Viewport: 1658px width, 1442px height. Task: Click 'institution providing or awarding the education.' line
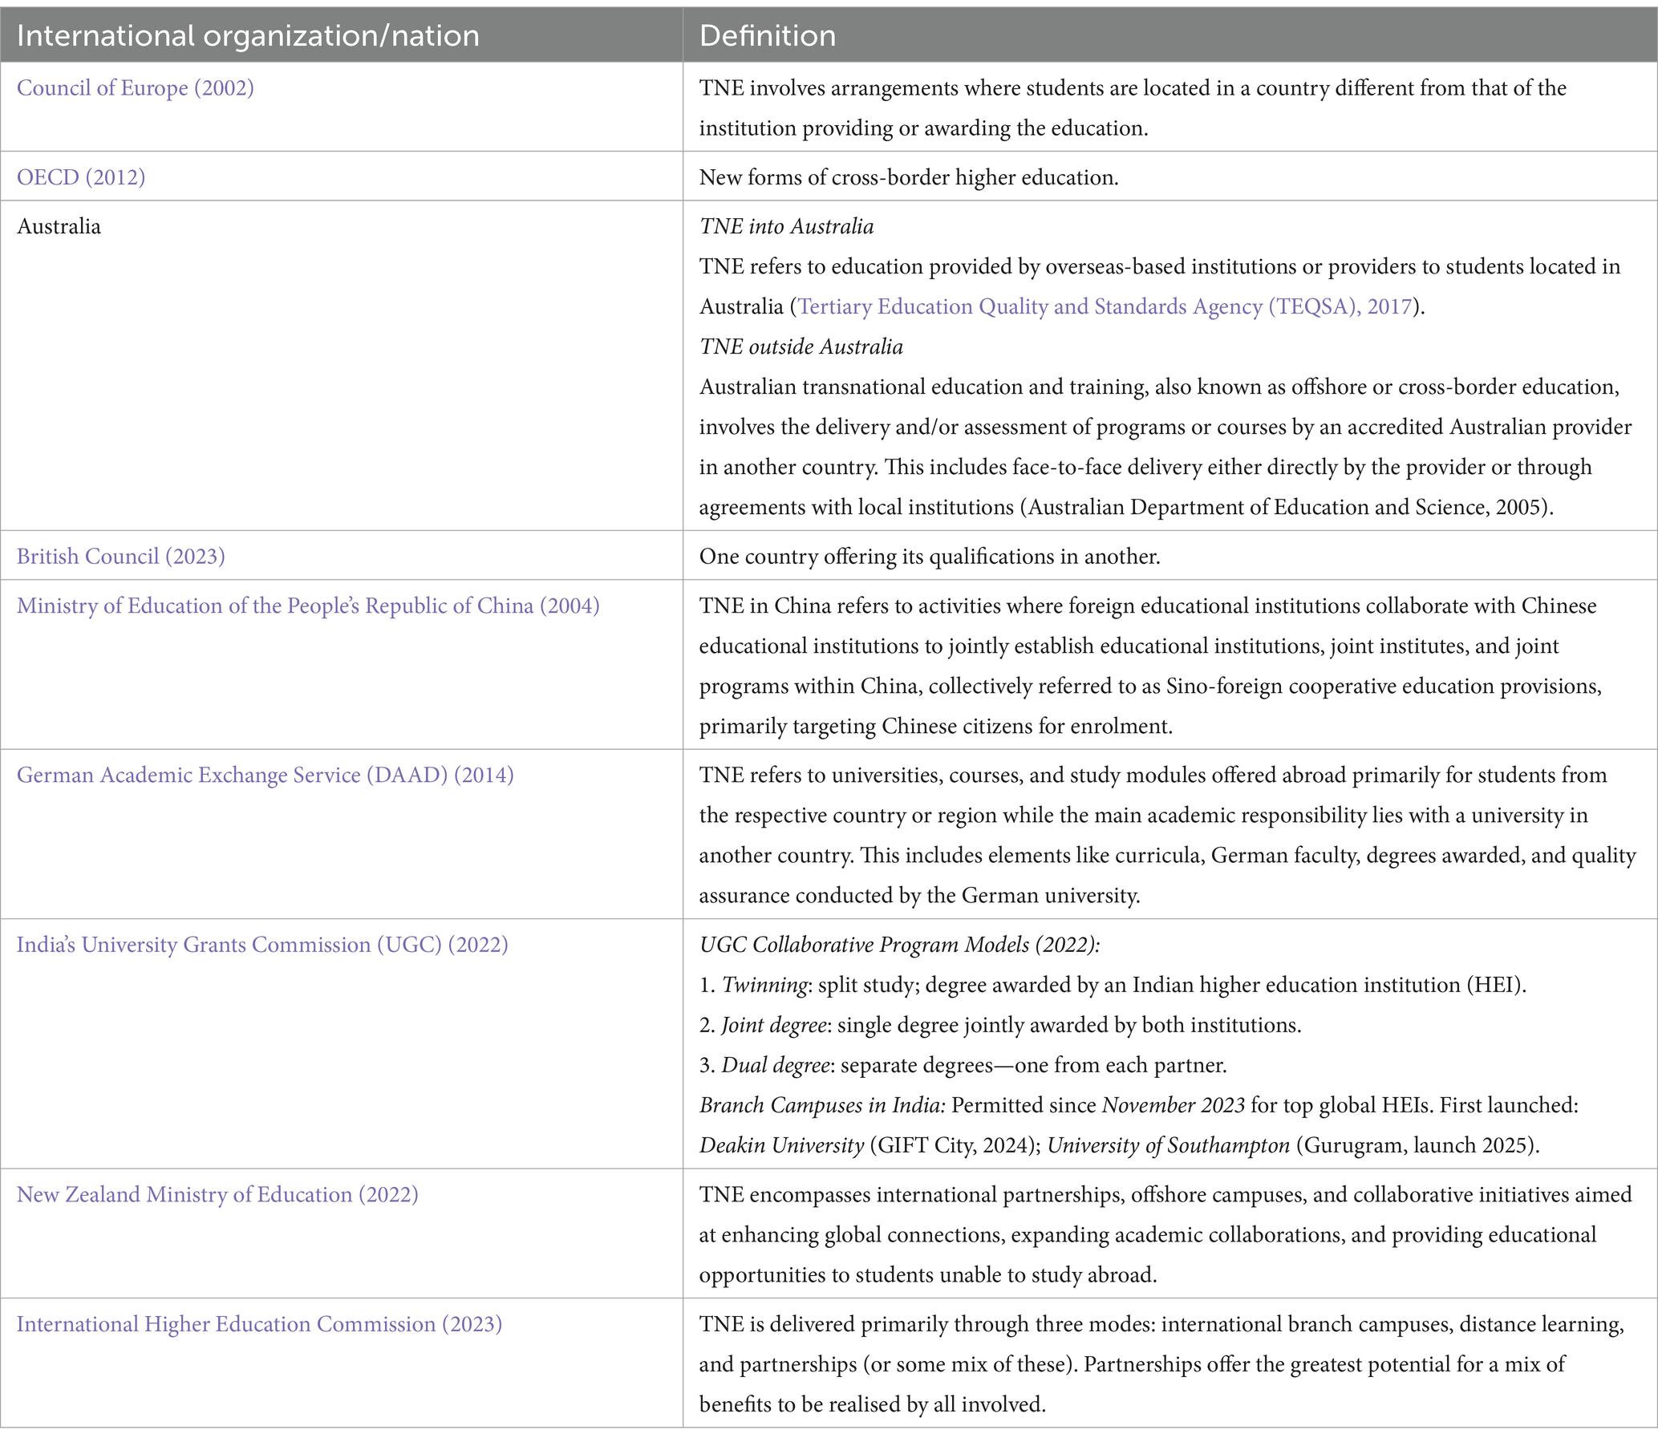[923, 128]
